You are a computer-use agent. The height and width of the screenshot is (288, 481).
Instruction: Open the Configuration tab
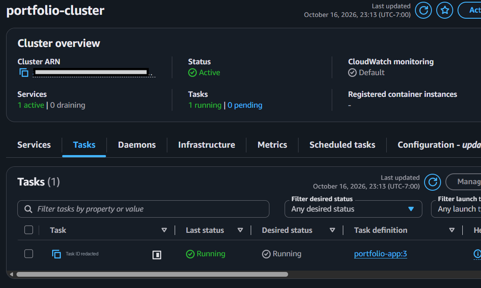[439, 145]
